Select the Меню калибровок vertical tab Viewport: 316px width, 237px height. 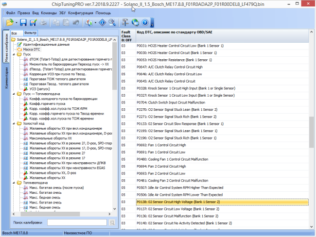coord(6,47)
